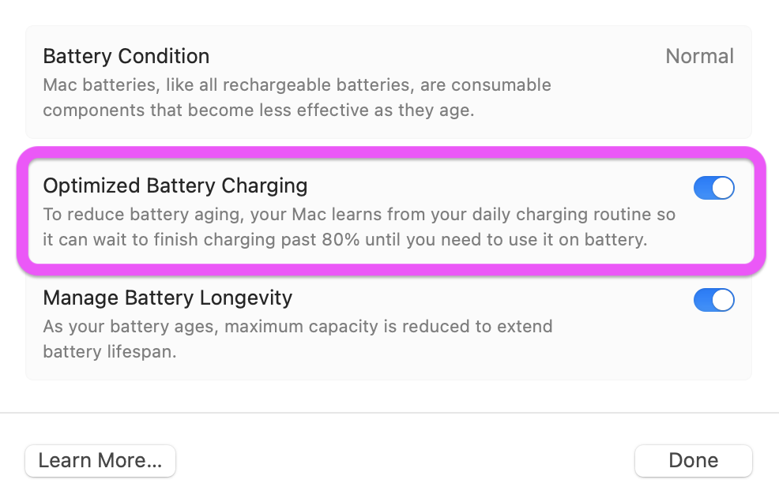The image size is (779, 502).
Task: Click white knob of Optimized Battery Charging switch
Action: 723,188
